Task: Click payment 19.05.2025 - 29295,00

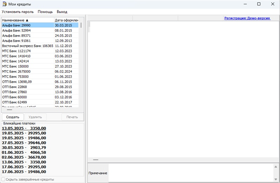Action: (x=24, y=133)
